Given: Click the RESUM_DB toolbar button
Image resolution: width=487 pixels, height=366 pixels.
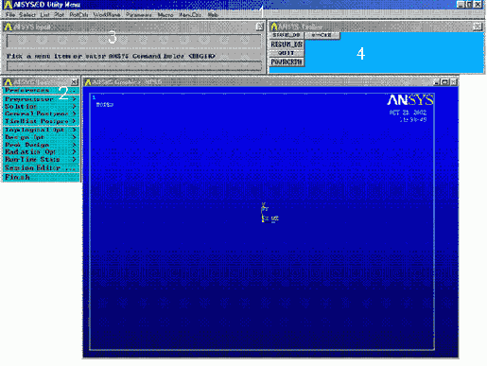Looking at the screenshot, I should coord(287,44).
